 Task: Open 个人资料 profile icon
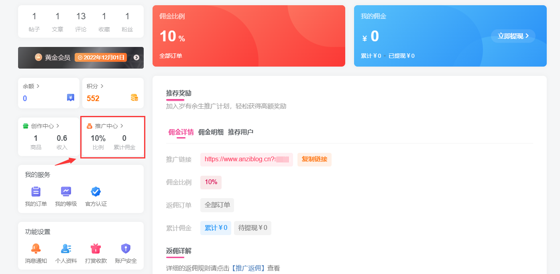coord(66,249)
